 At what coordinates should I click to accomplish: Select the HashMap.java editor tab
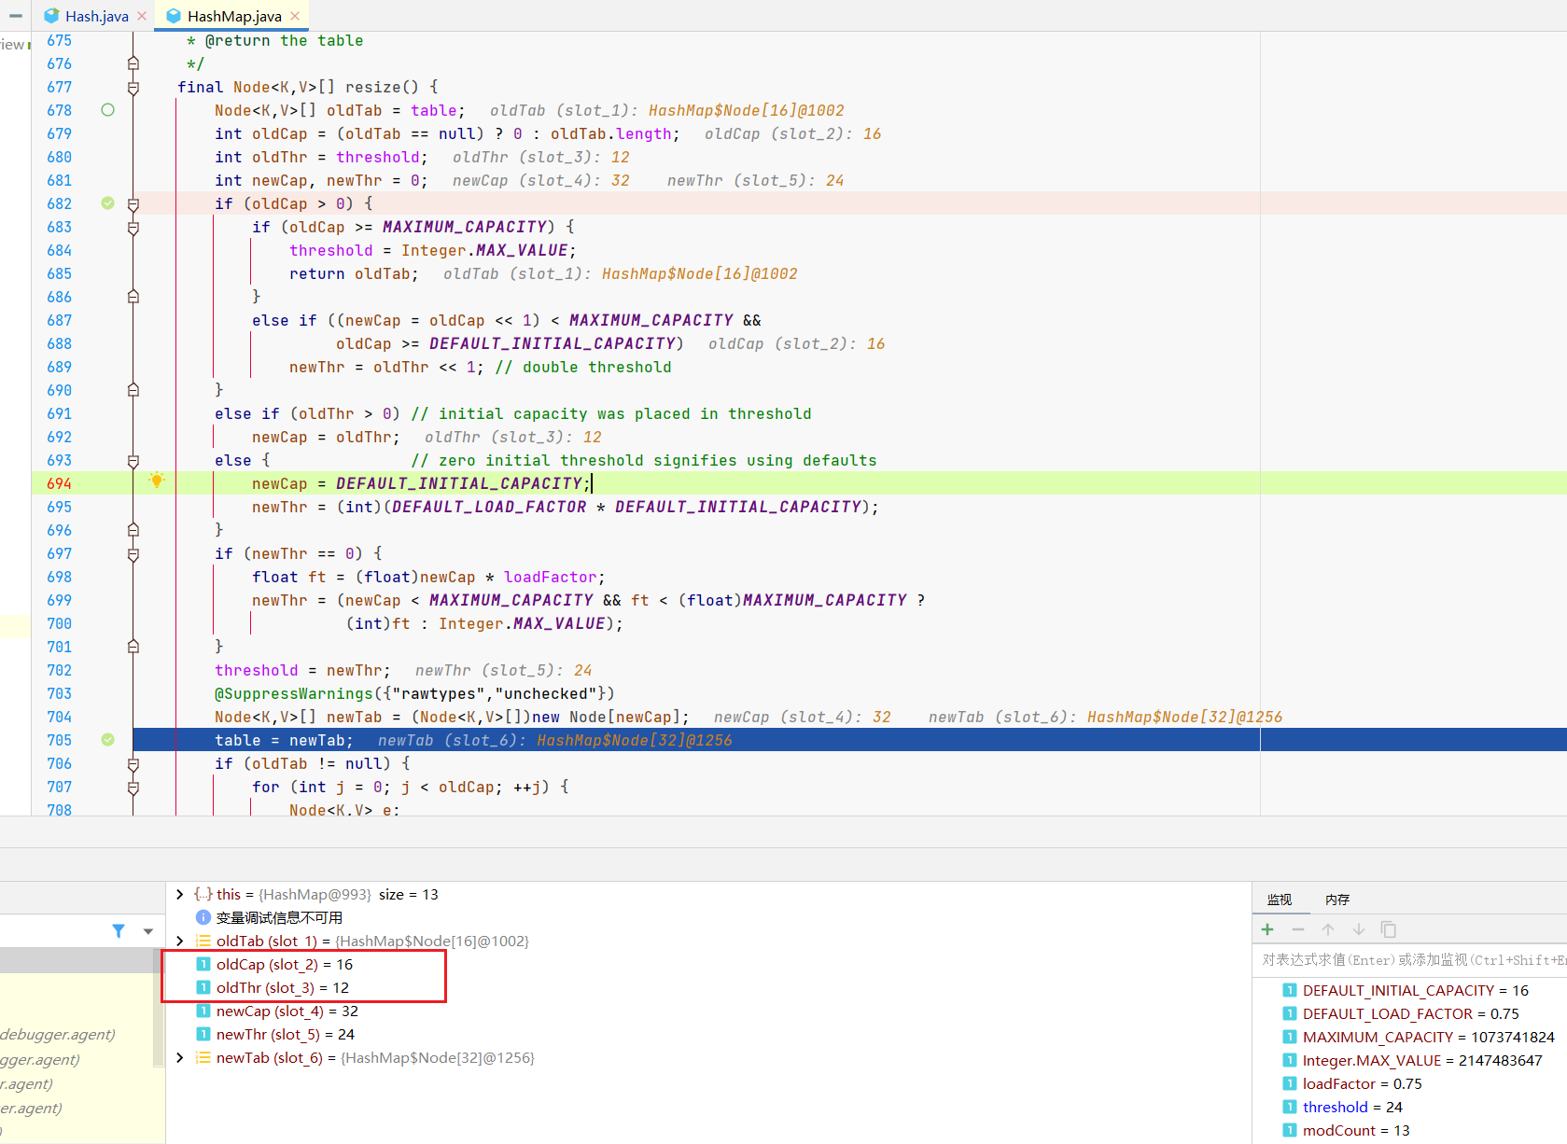[233, 16]
